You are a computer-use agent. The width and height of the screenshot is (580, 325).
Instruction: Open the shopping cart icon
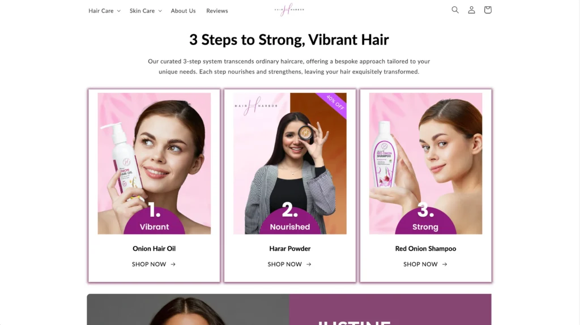(x=488, y=10)
